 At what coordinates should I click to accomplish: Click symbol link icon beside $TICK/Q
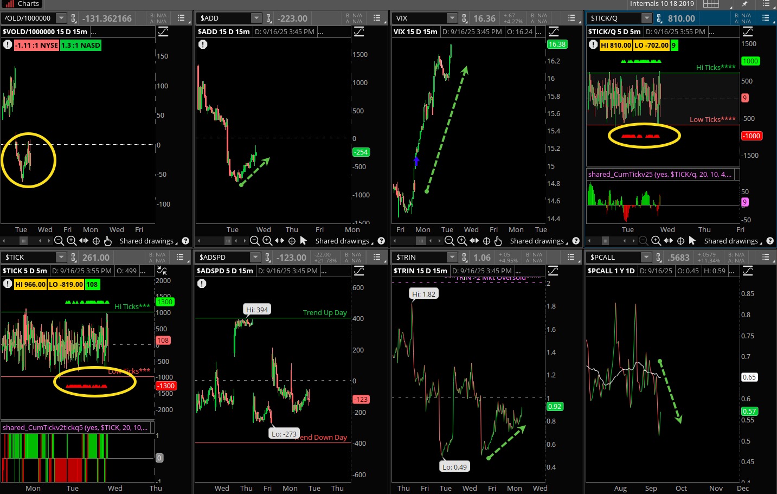(x=659, y=18)
